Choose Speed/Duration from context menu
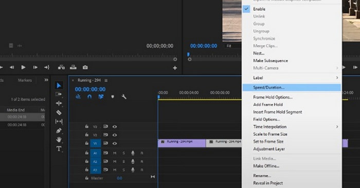360x188 pixels. (292, 88)
